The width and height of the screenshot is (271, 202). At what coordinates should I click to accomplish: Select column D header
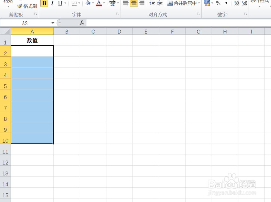(120, 31)
